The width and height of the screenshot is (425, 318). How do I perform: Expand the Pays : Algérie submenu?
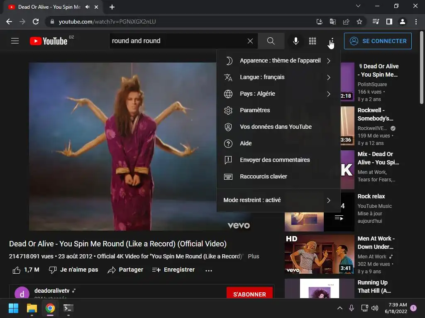pyautogui.click(x=278, y=94)
